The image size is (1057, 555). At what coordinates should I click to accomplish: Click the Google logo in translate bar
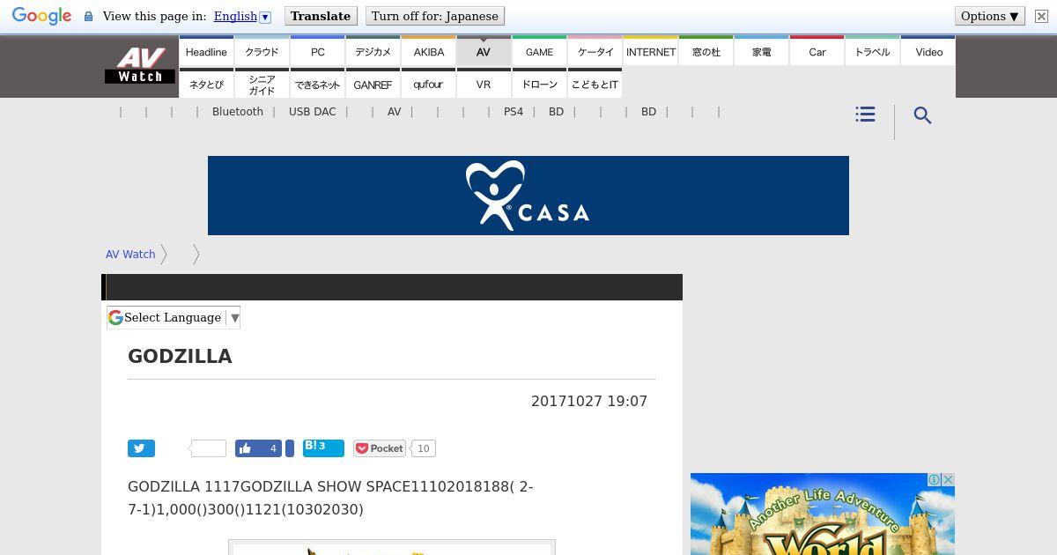(x=41, y=16)
